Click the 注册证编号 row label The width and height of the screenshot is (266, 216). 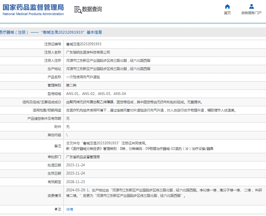pos(52,44)
